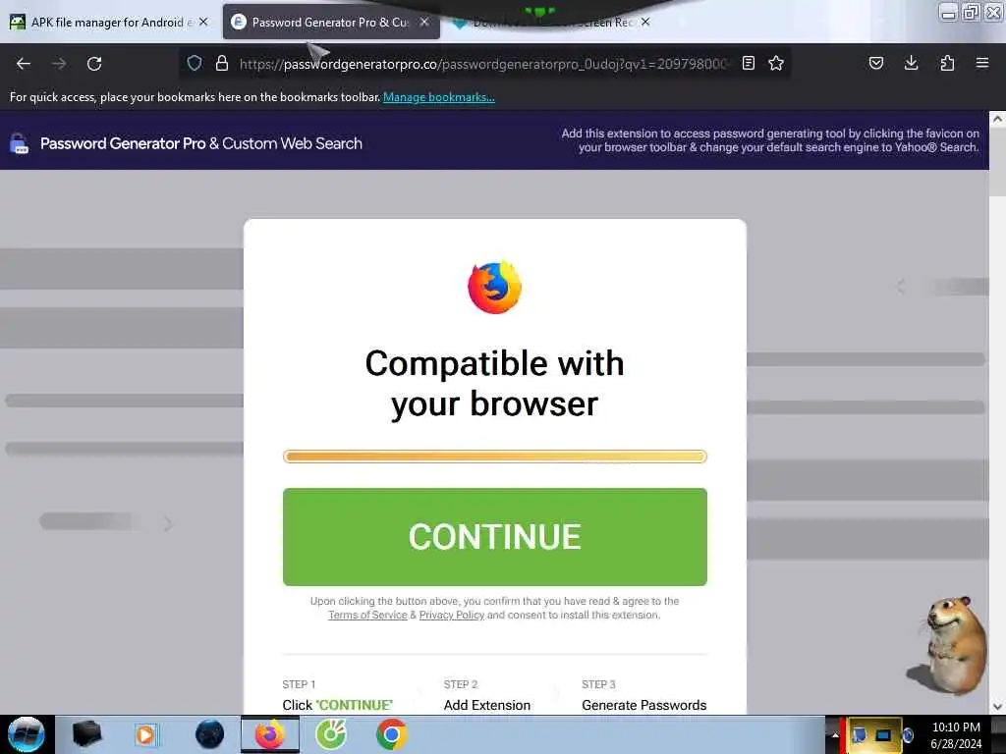View site security padlock info
This screenshot has width=1006, height=754.
[x=222, y=63]
